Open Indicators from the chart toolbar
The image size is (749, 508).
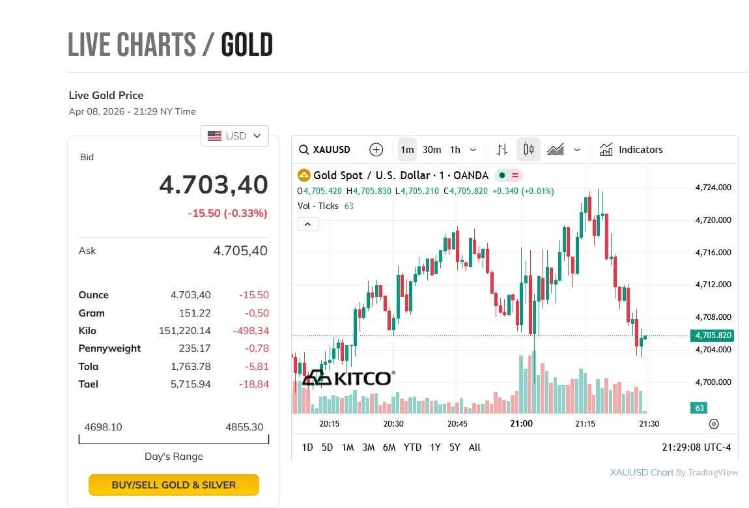coord(631,150)
